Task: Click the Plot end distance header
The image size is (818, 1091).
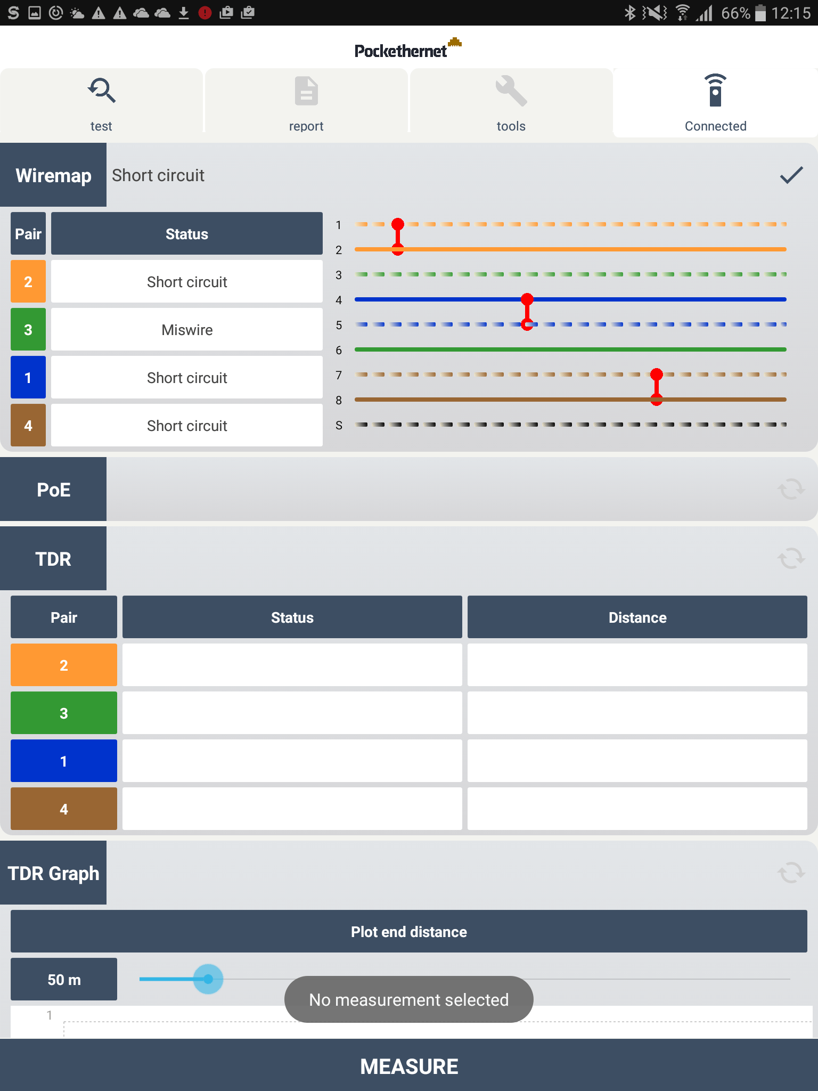Action: pyautogui.click(x=409, y=931)
